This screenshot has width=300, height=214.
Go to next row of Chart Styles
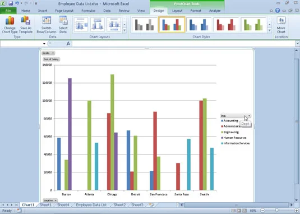click(x=270, y=25)
